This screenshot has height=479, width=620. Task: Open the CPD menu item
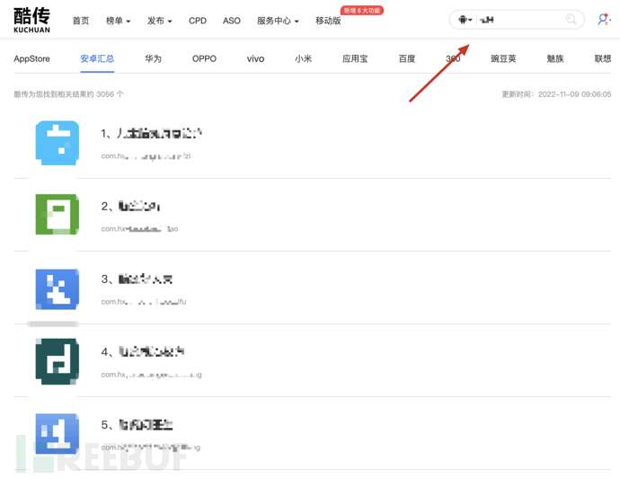pyautogui.click(x=198, y=21)
